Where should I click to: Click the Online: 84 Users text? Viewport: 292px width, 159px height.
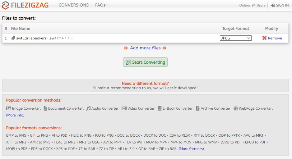point(252,5)
